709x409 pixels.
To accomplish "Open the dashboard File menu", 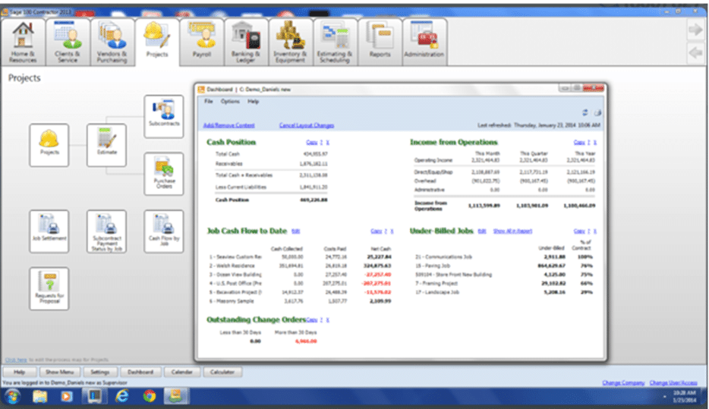I will click(x=208, y=101).
